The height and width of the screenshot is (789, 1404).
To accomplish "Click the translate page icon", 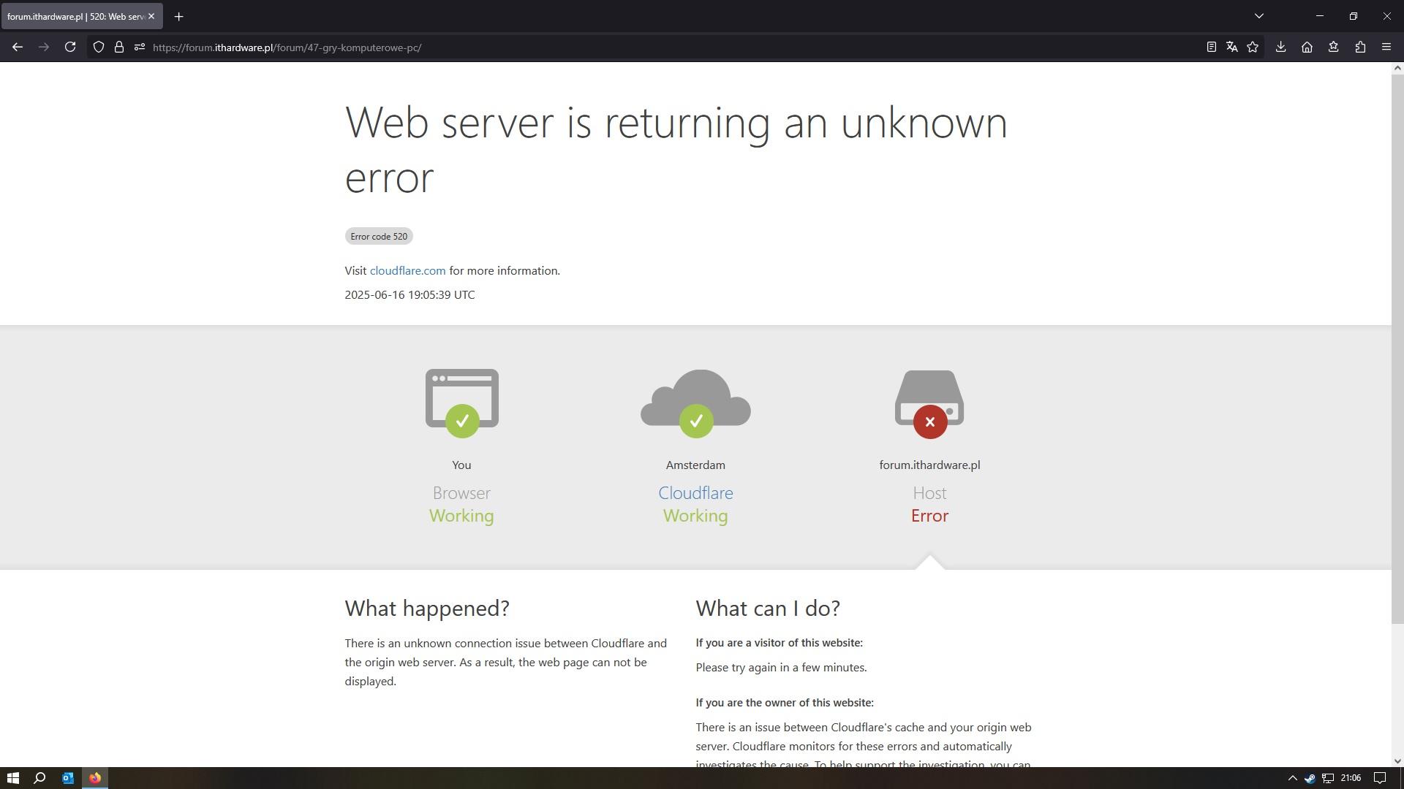I will click(1232, 47).
